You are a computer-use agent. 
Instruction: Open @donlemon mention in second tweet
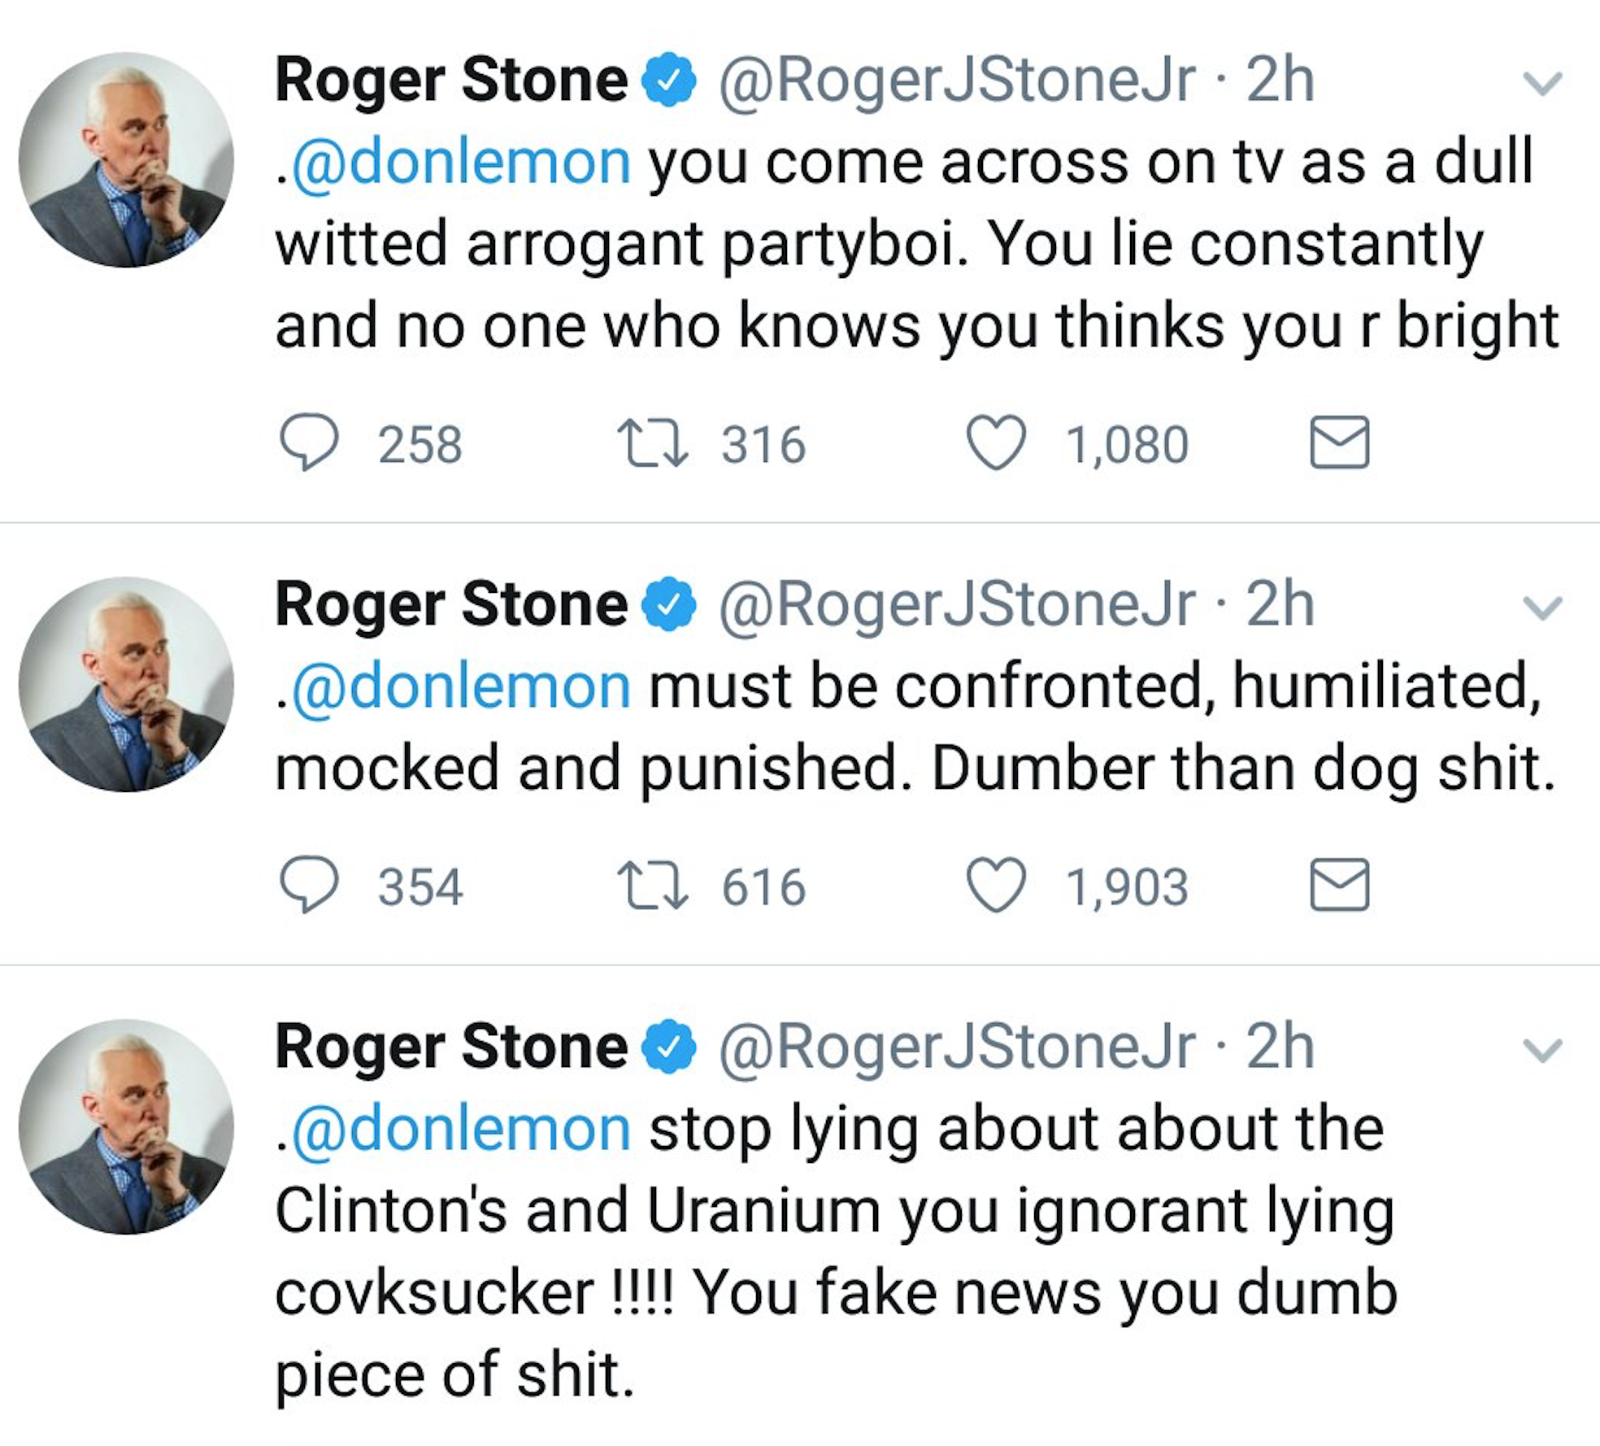460,686
